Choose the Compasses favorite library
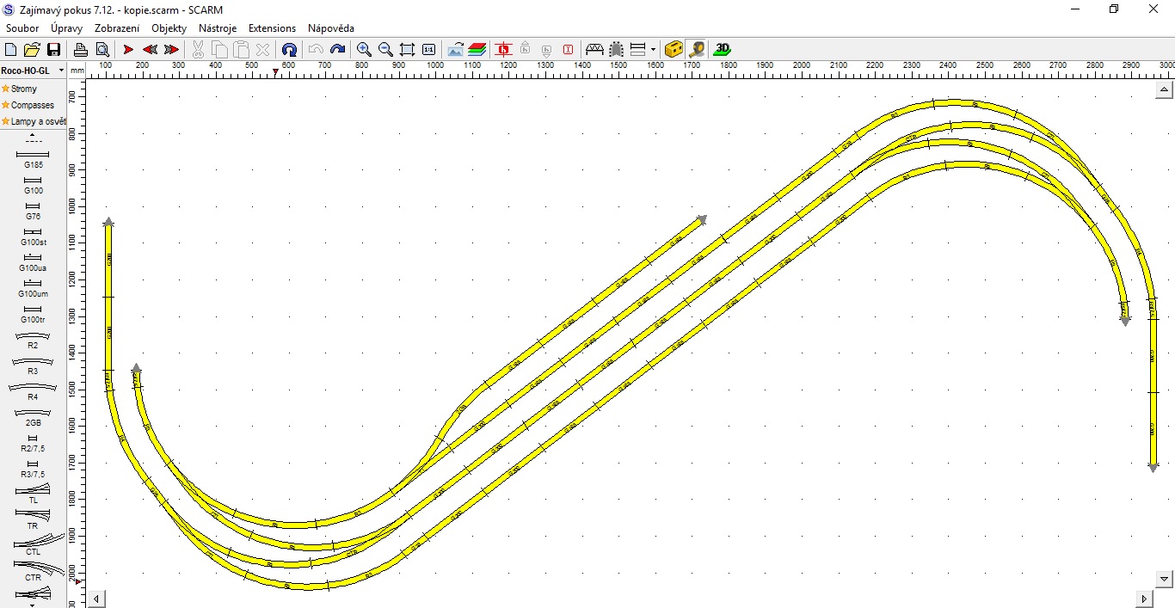Viewport: 1175px width, 608px height. (32, 105)
